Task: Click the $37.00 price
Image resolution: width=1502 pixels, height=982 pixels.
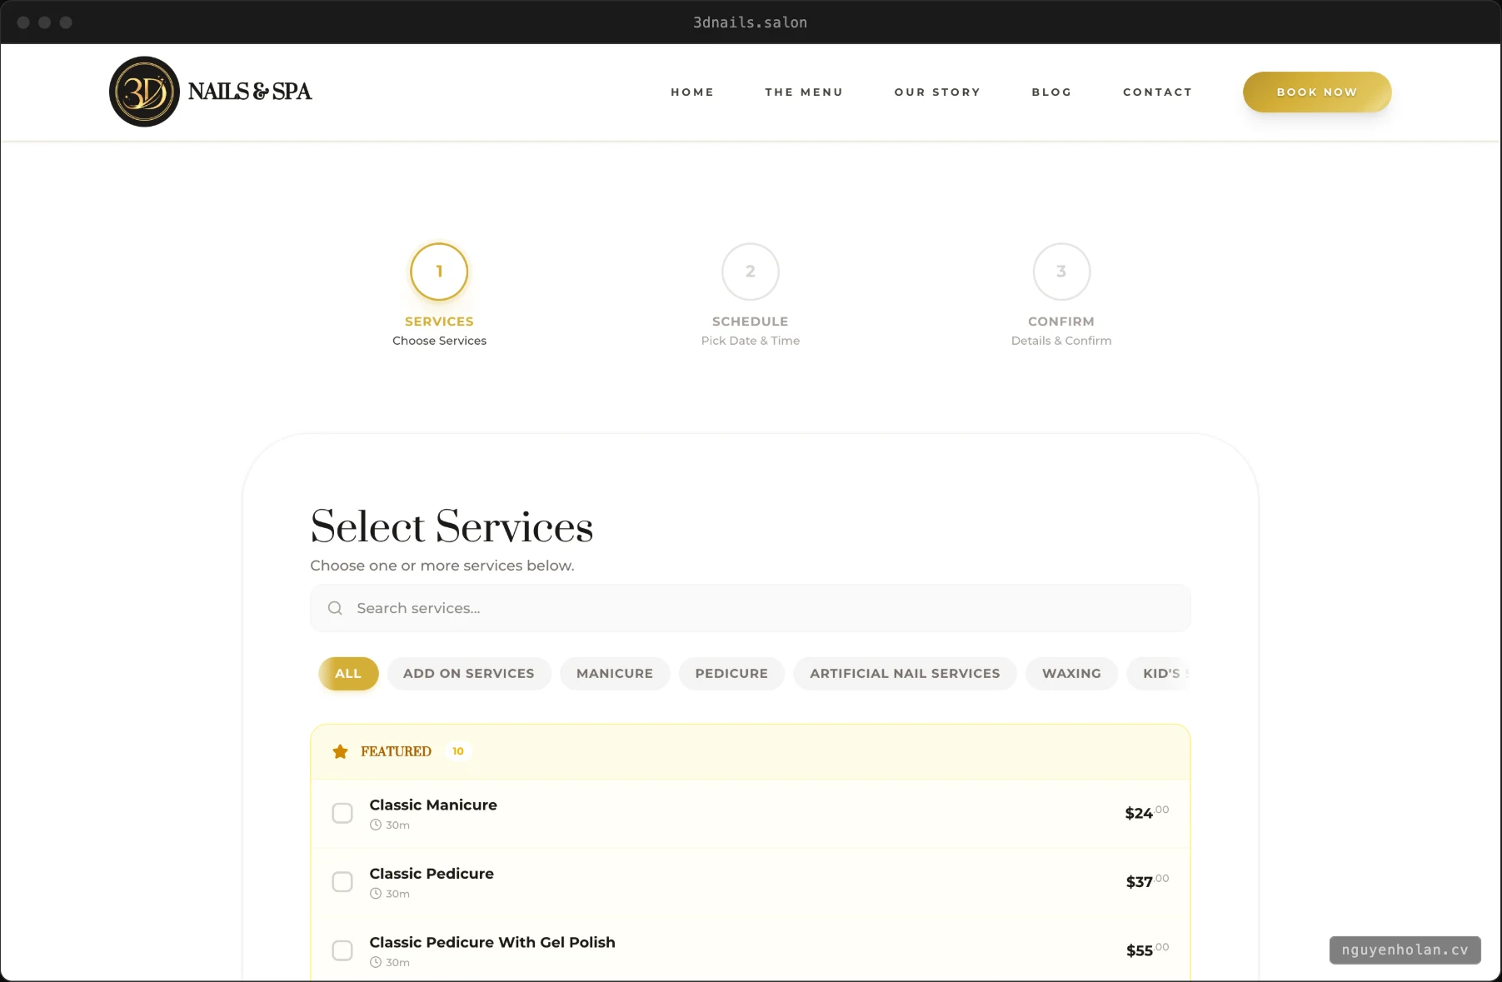Action: click(1147, 881)
